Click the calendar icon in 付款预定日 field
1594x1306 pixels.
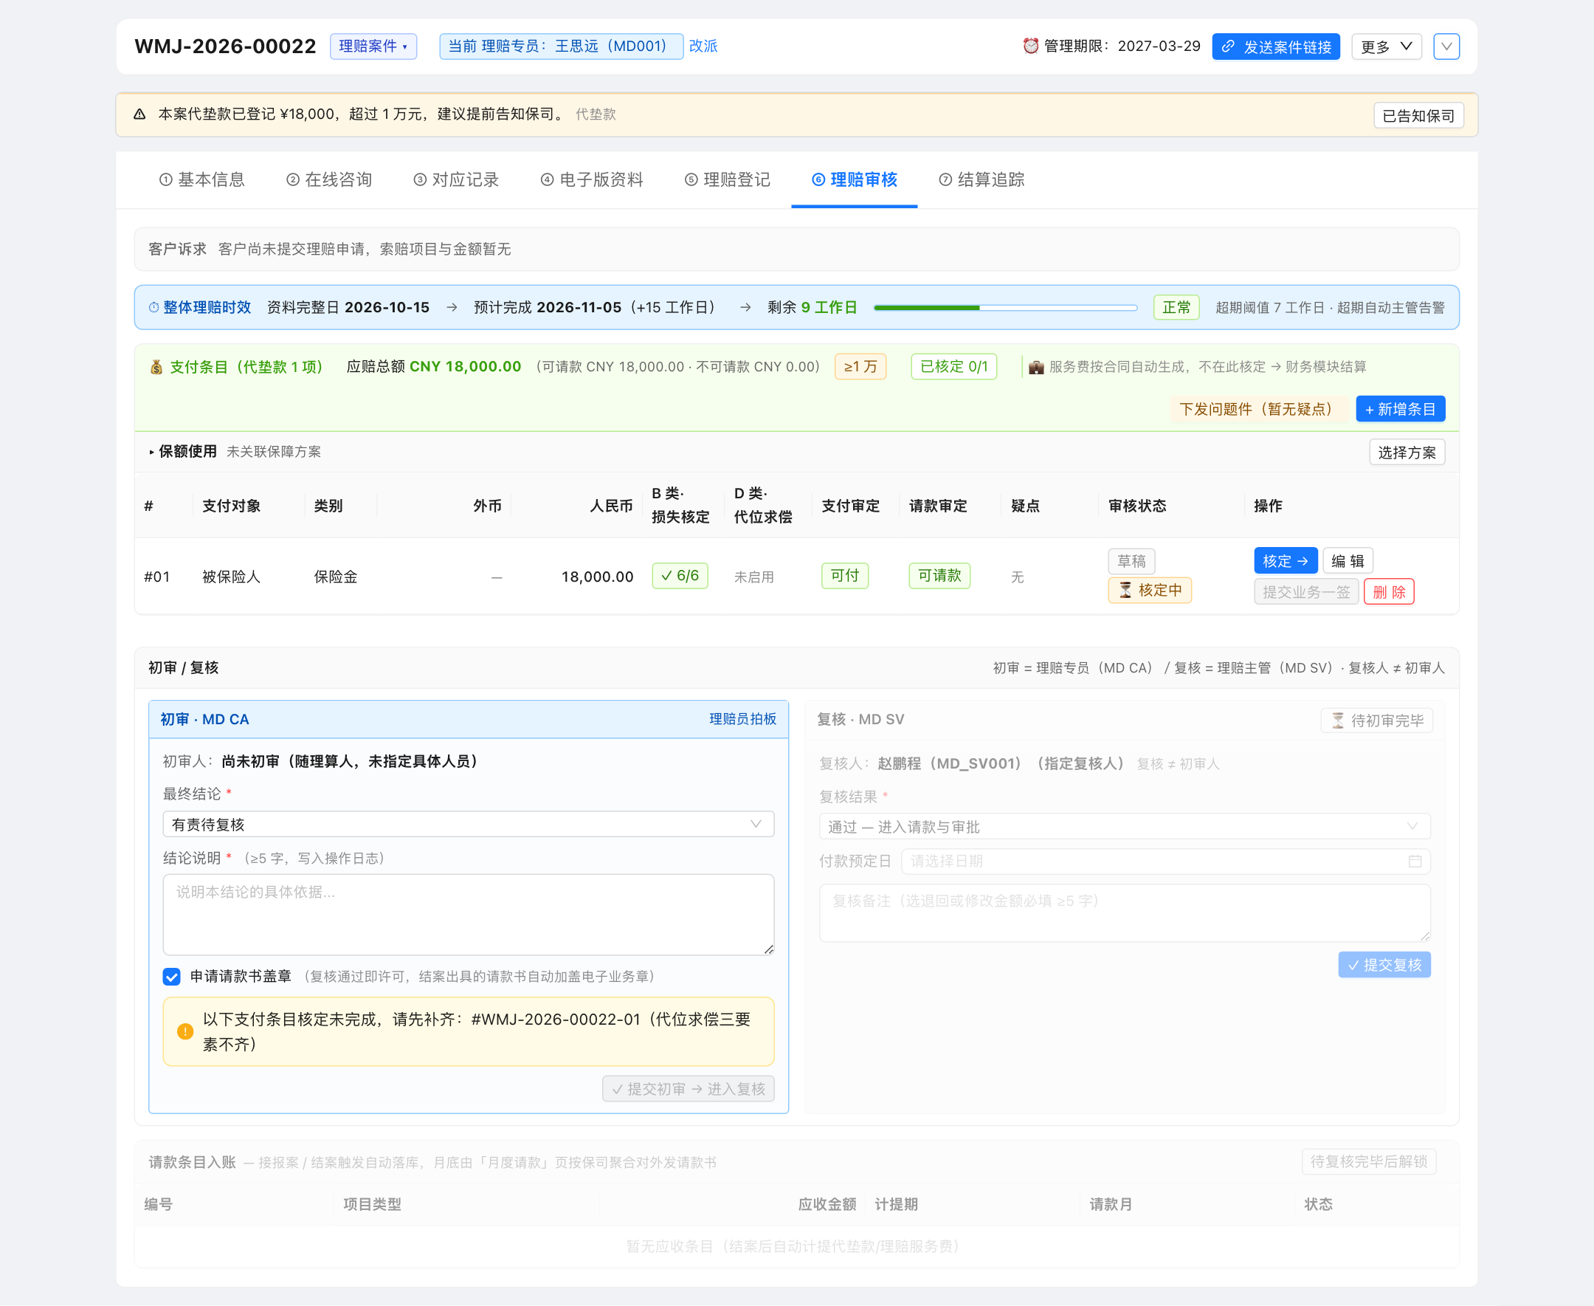tap(1414, 862)
